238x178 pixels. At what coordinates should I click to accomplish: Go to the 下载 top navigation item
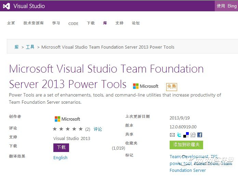coord(91,23)
